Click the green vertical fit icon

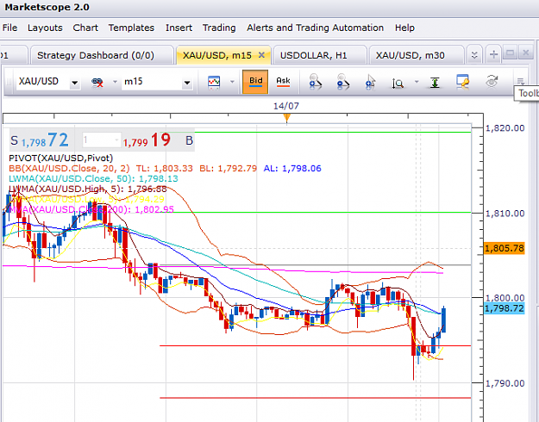(435, 83)
